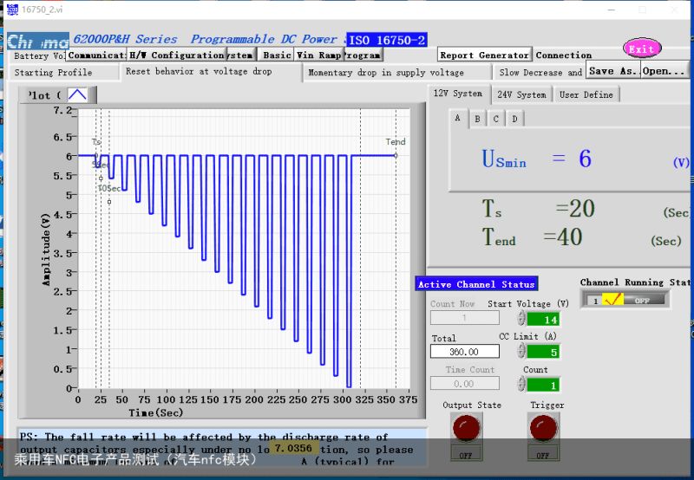The image size is (694, 480).
Task: Select severity level D tab
Action: point(514,119)
